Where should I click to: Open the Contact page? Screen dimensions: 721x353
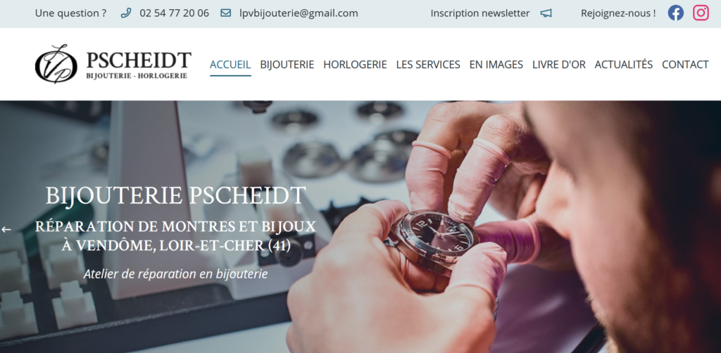pyautogui.click(x=685, y=65)
